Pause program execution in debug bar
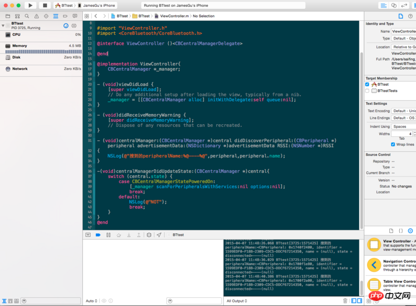This screenshot has height=306, width=416. (108, 235)
